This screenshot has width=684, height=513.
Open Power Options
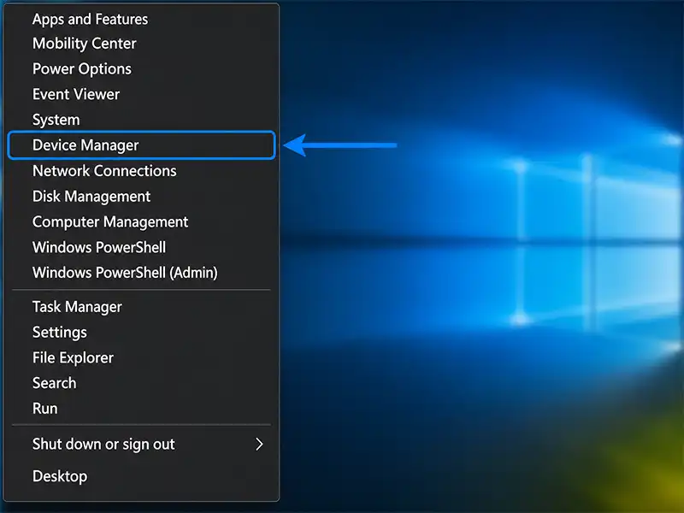[x=141, y=69]
